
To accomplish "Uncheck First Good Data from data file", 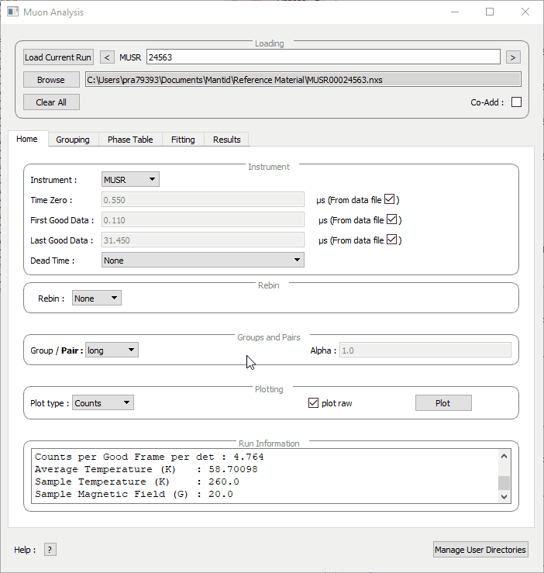I will pyautogui.click(x=392, y=219).
